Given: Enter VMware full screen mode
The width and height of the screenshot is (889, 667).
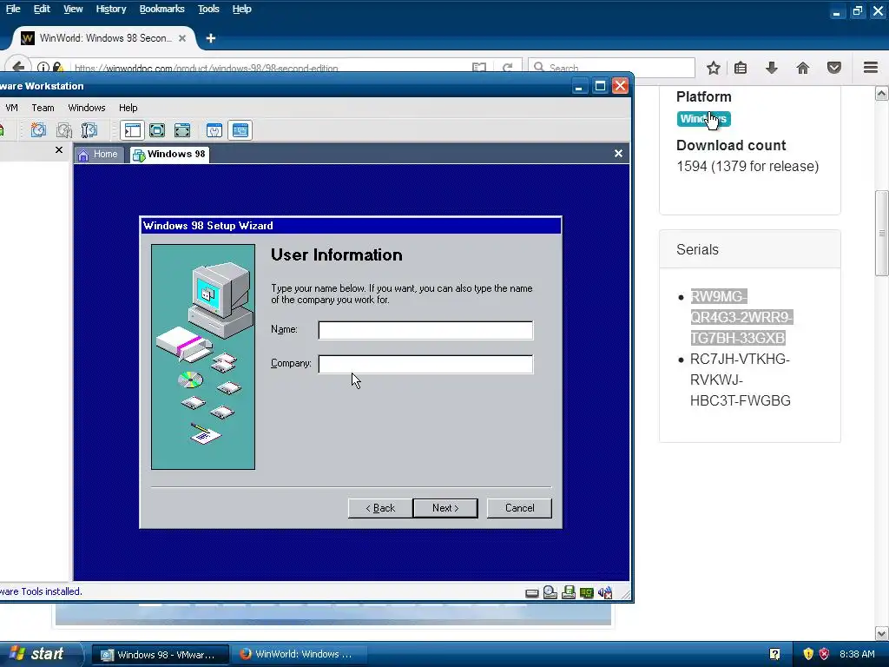Looking at the screenshot, I should click(182, 130).
